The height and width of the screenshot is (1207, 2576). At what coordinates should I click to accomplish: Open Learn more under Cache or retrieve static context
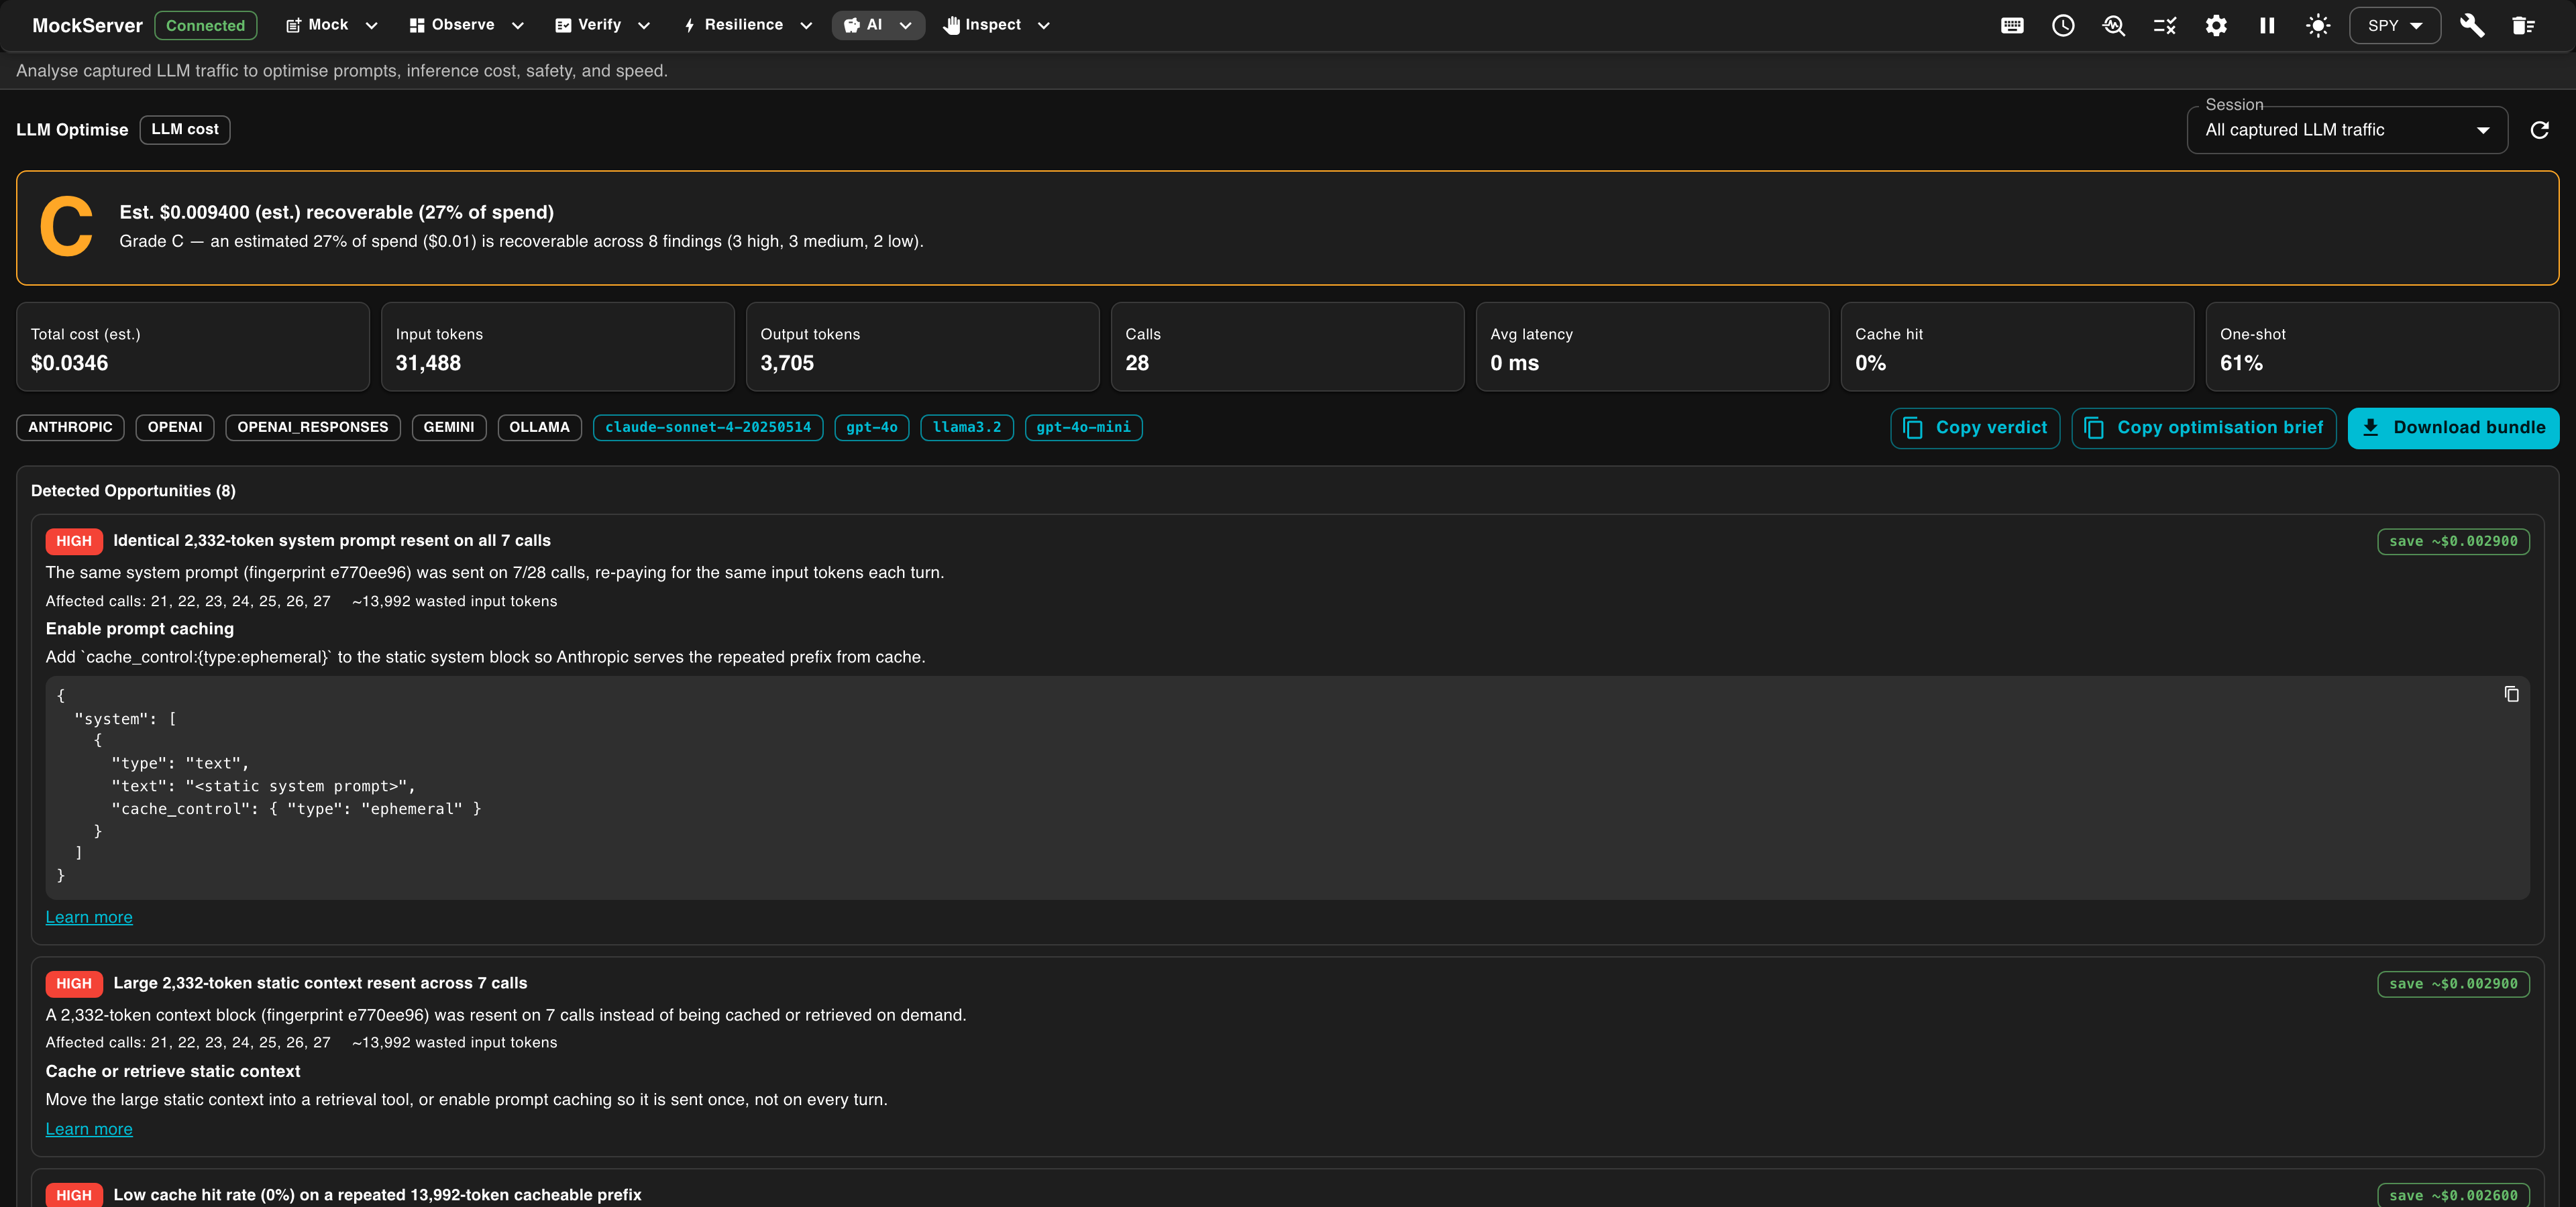pos(88,1129)
